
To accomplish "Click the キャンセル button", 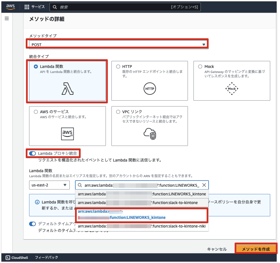I will point(217,249).
